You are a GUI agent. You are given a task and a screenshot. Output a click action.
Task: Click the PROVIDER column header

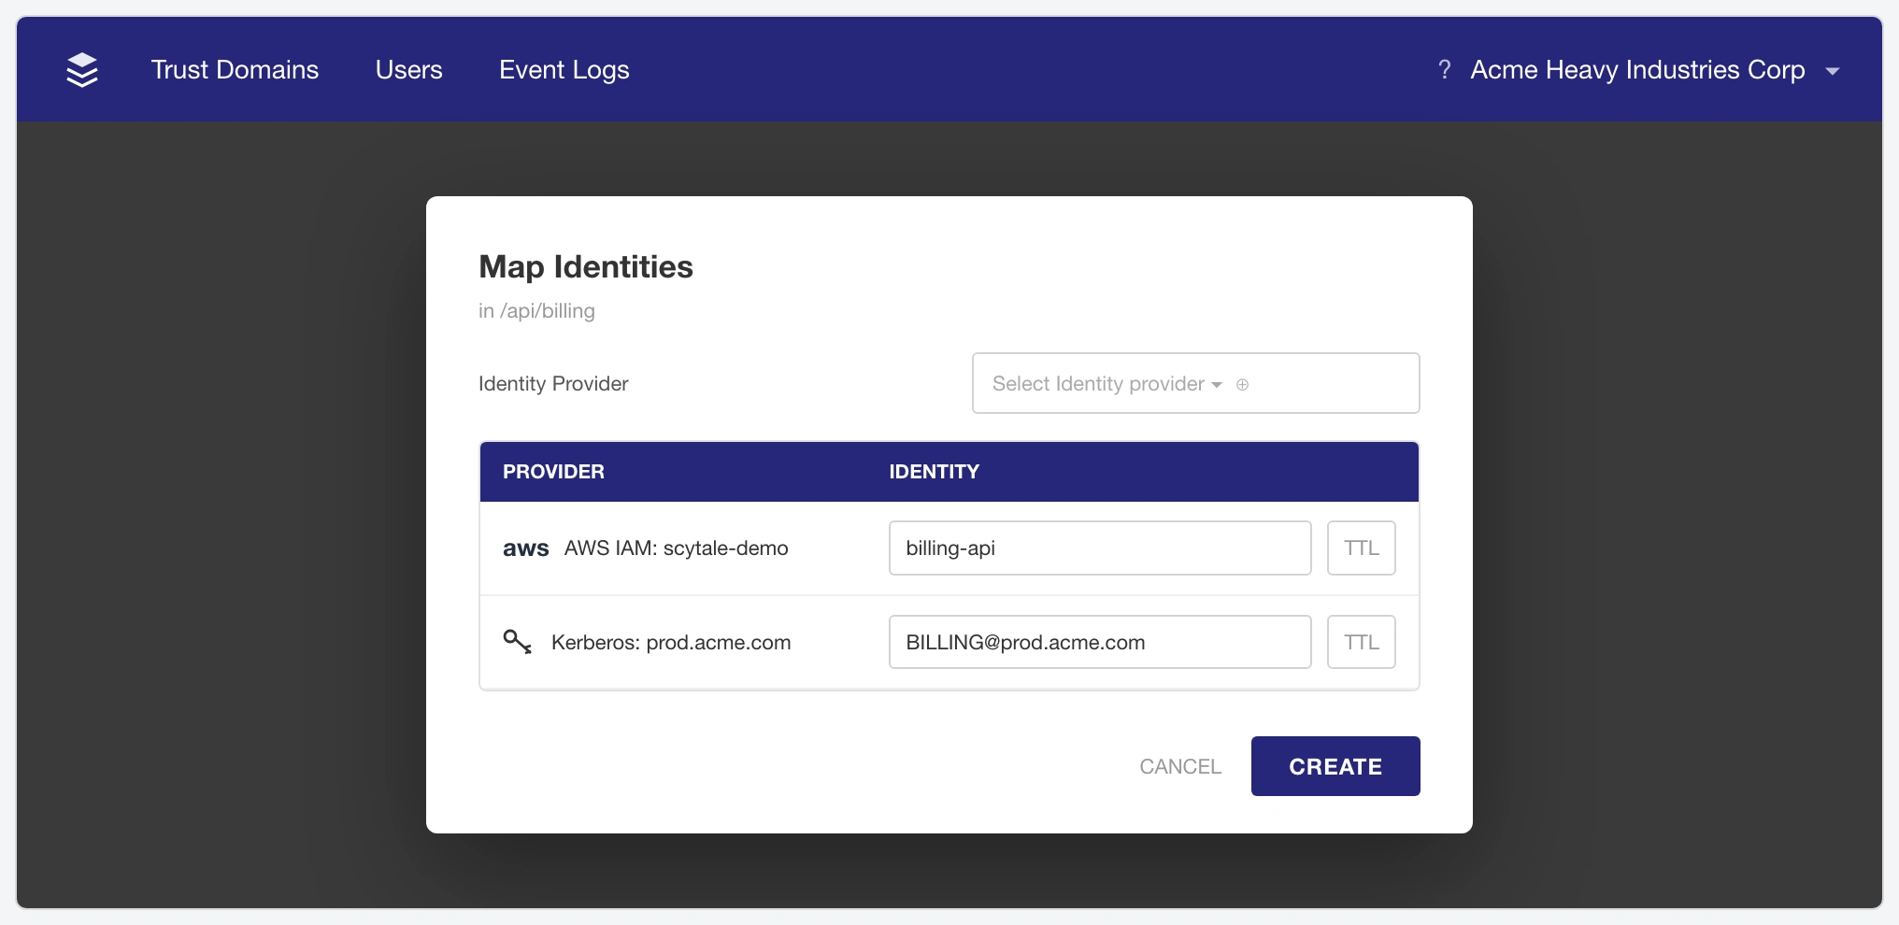click(x=553, y=472)
